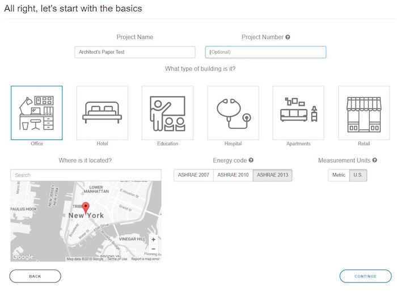Pick the Education classroom icon
The width and height of the screenshot is (397, 300).
coord(167,113)
